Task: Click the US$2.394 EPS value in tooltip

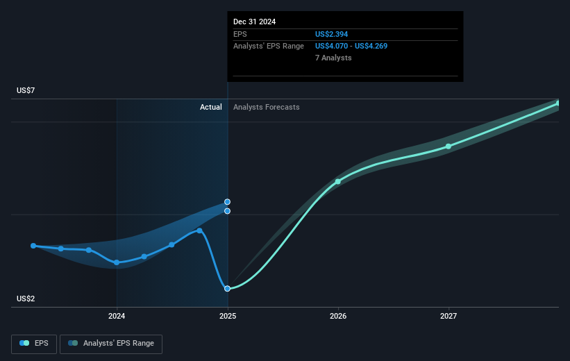Action: tap(332, 34)
